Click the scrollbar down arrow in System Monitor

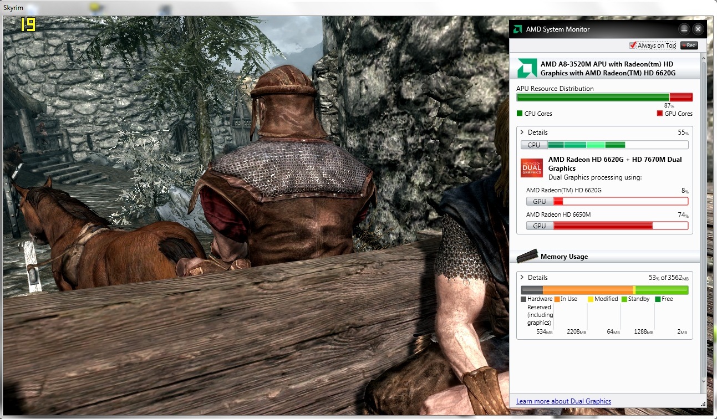point(703,382)
